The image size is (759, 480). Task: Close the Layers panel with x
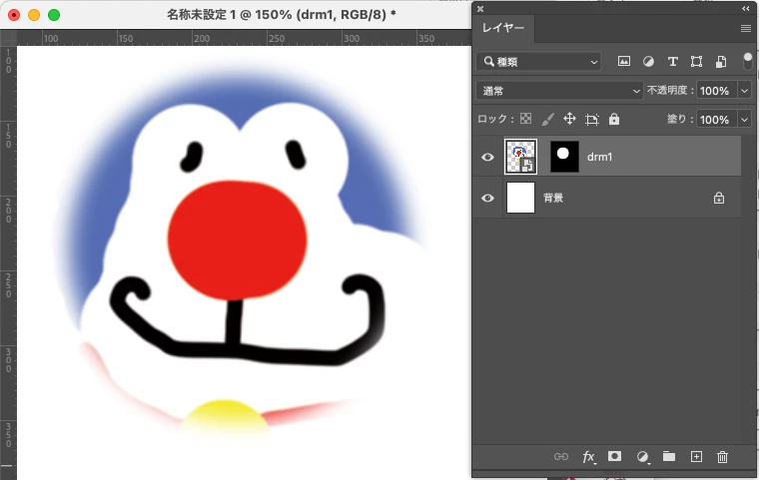(x=480, y=9)
